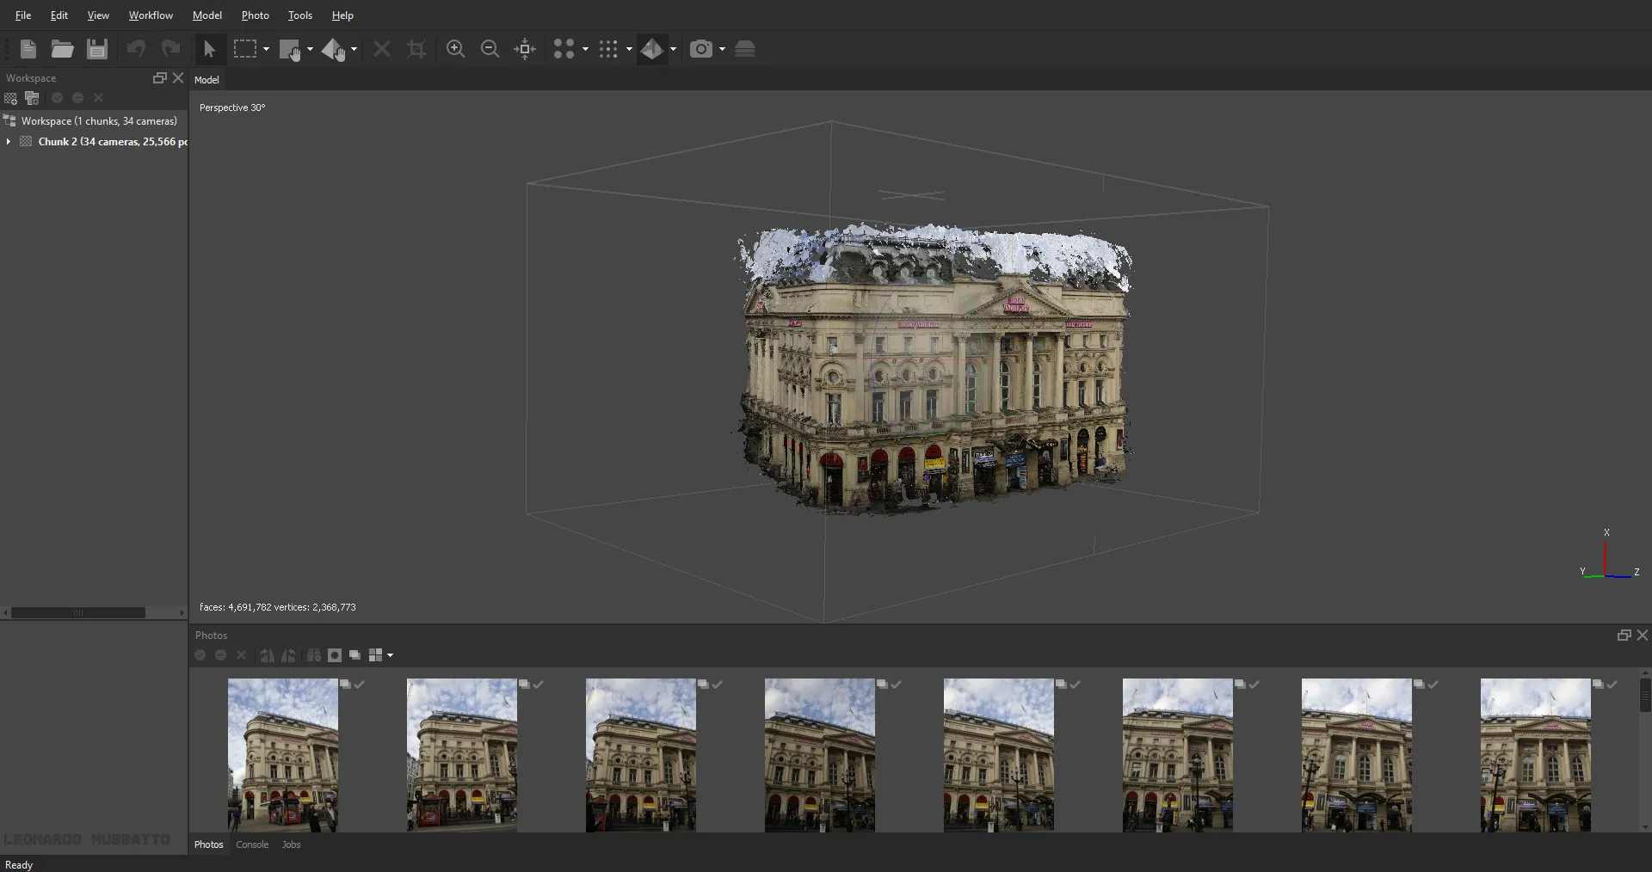Select the Navigation arrow tool
Screen dimensions: 1652x872
[209, 49]
